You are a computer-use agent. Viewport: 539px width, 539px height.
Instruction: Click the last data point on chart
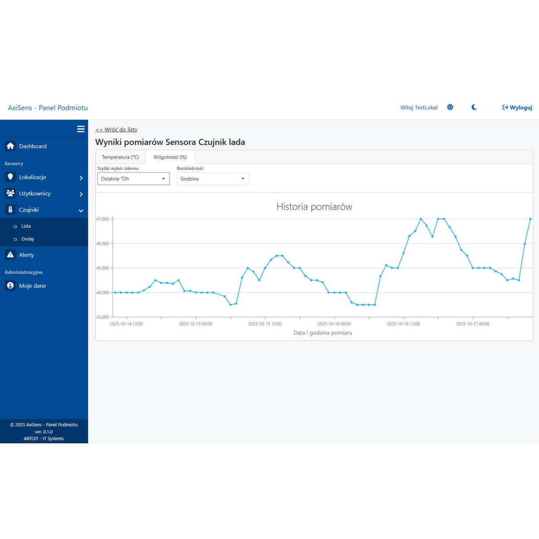pos(530,219)
